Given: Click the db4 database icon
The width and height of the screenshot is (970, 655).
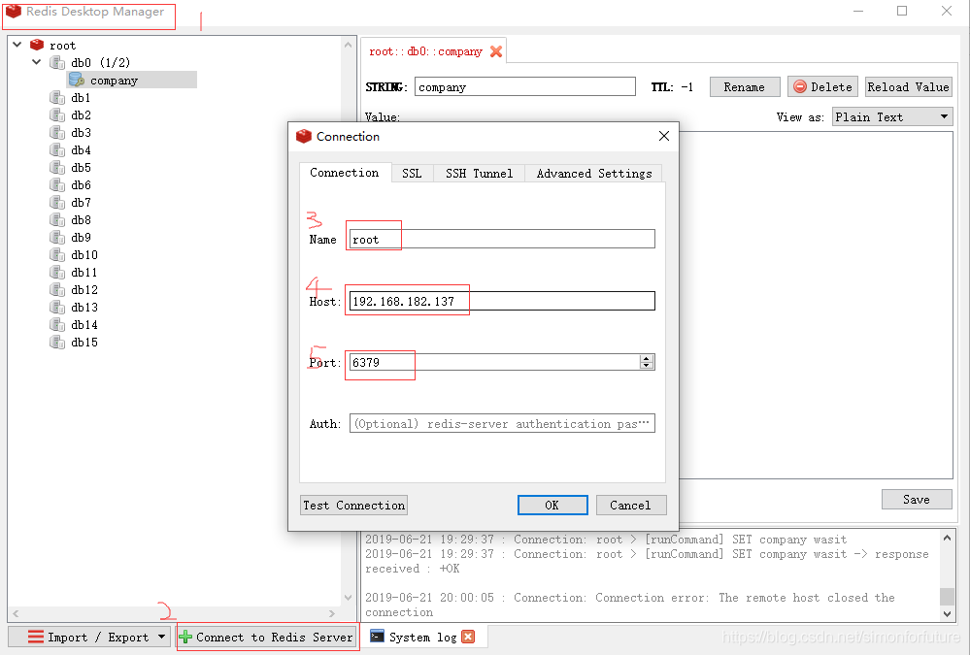Looking at the screenshot, I should 57,150.
